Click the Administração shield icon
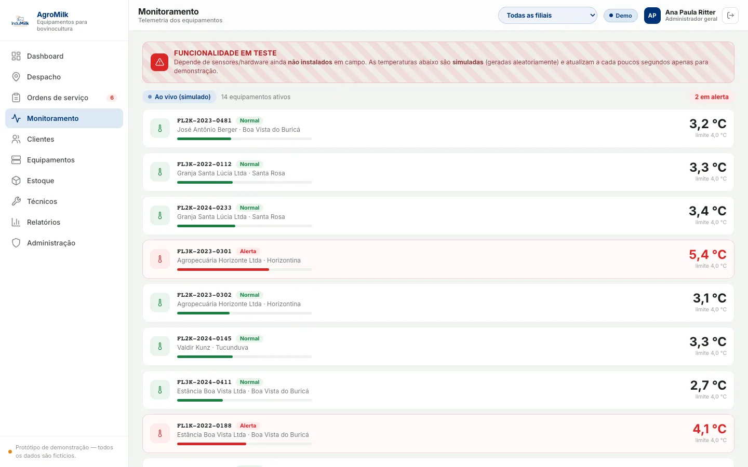The width and height of the screenshot is (748, 467). tap(16, 243)
